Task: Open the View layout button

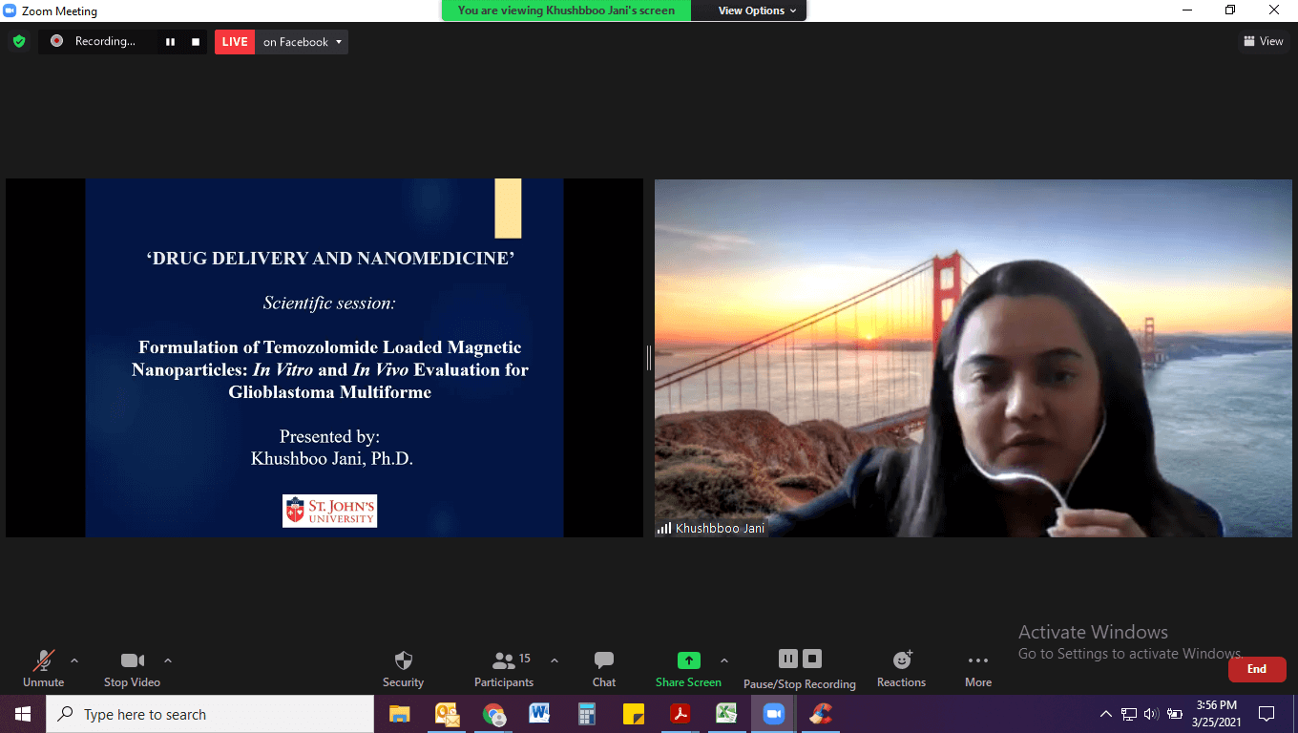Action: 1263,41
